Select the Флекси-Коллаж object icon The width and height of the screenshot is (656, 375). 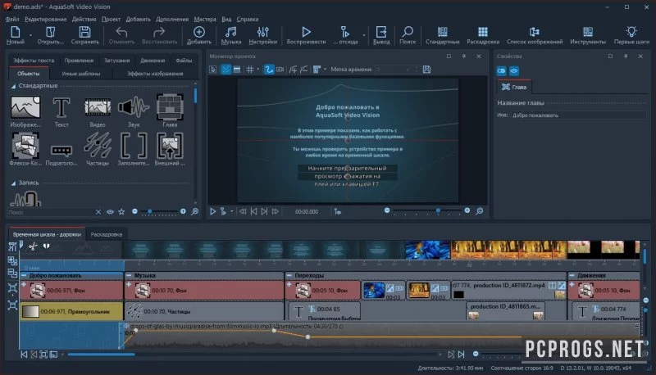point(25,146)
